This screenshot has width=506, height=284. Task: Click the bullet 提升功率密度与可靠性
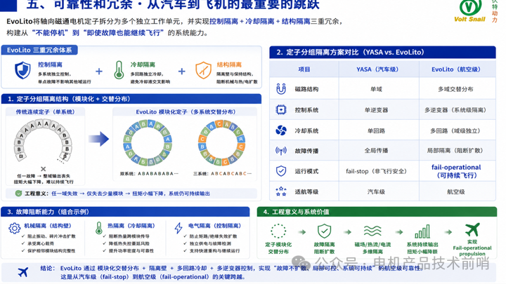coord(131,250)
